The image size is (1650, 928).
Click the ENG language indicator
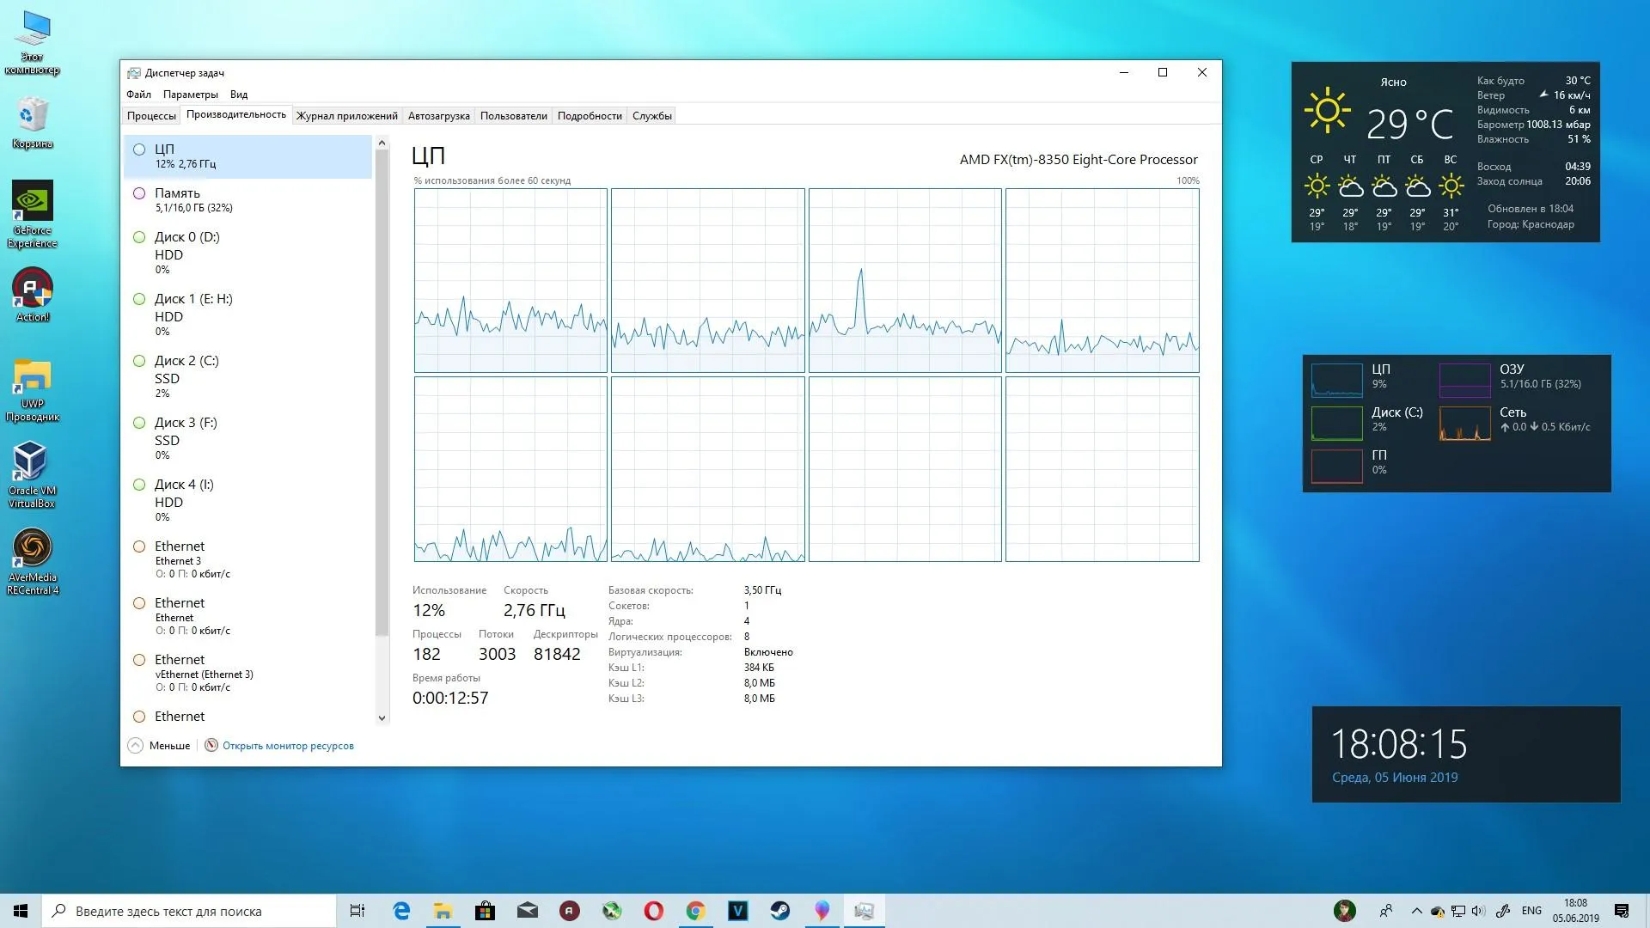[x=1531, y=911]
